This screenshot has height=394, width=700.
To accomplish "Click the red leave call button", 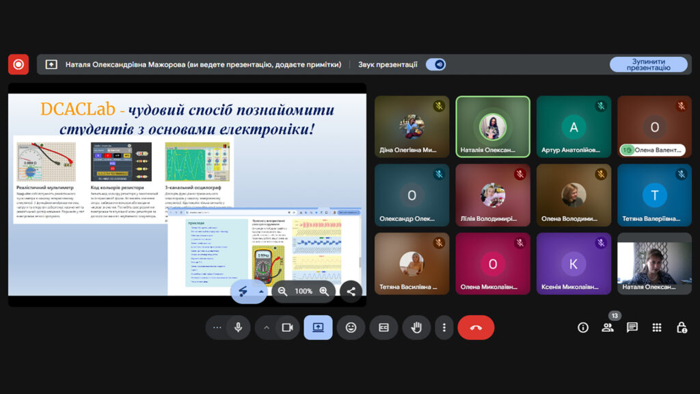I will [476, 328].
